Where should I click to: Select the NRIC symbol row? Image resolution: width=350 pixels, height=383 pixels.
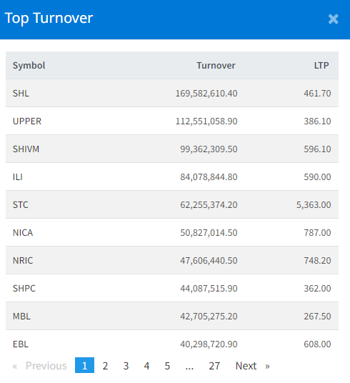172,260
